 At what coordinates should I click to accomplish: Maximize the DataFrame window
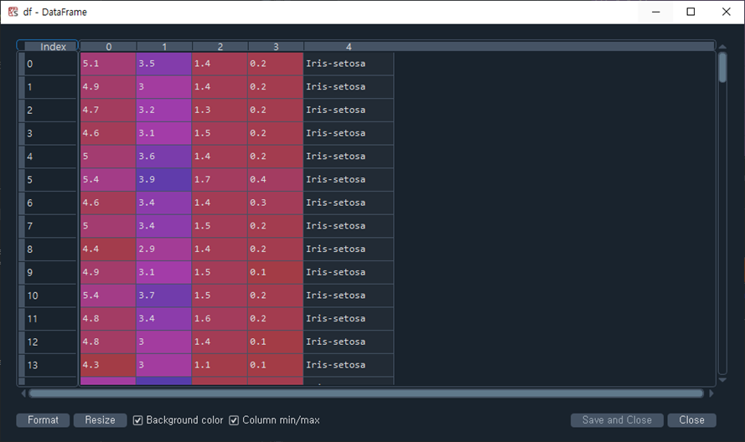tap(691, 12)
